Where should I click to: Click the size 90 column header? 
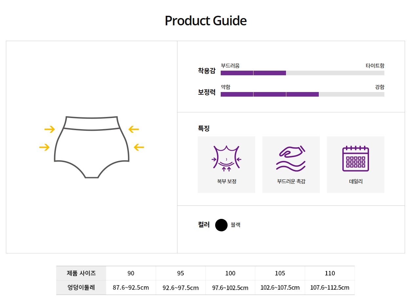131,273
